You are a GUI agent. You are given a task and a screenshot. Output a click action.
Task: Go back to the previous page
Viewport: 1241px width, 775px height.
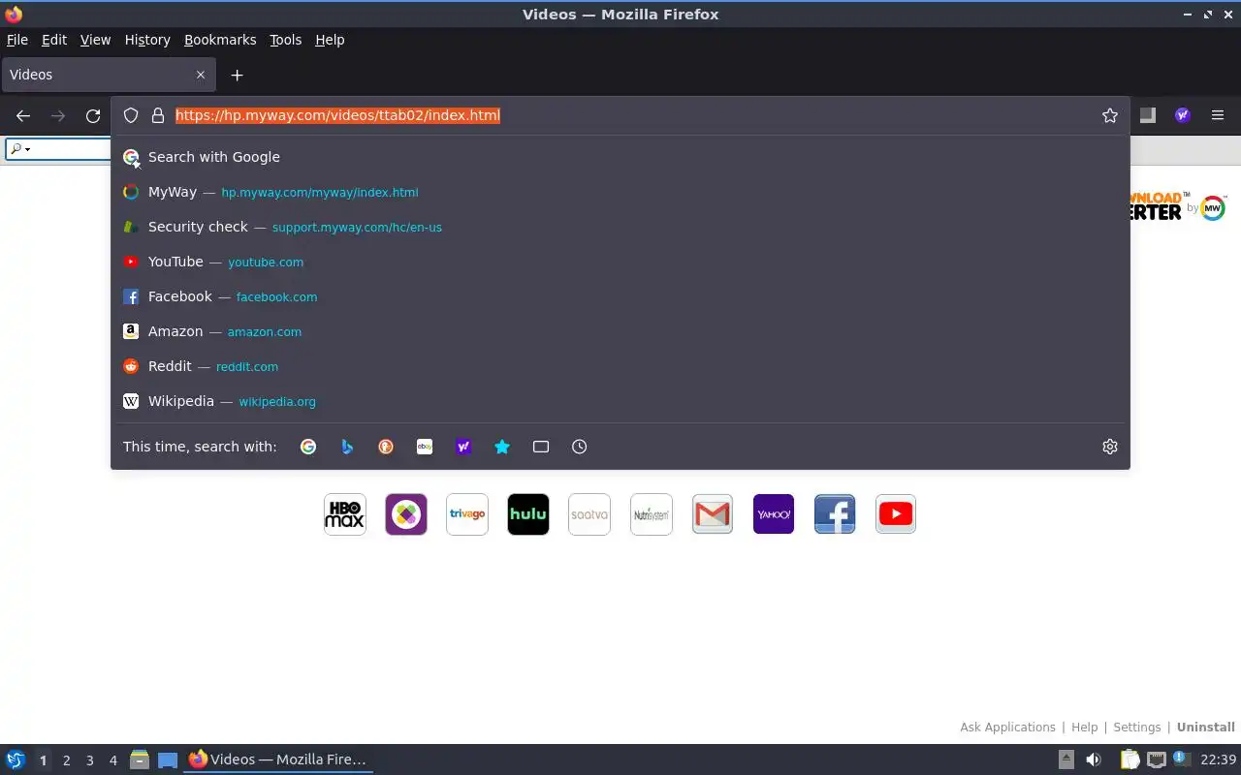coord(23,115)
